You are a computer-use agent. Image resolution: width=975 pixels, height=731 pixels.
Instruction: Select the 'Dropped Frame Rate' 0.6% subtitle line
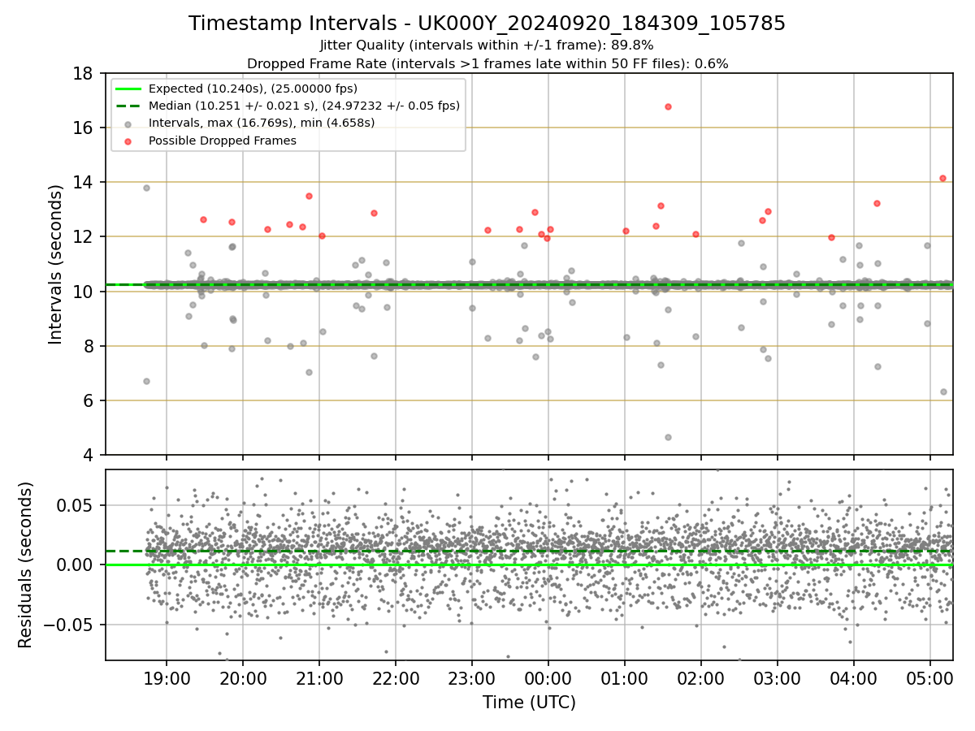487,63
